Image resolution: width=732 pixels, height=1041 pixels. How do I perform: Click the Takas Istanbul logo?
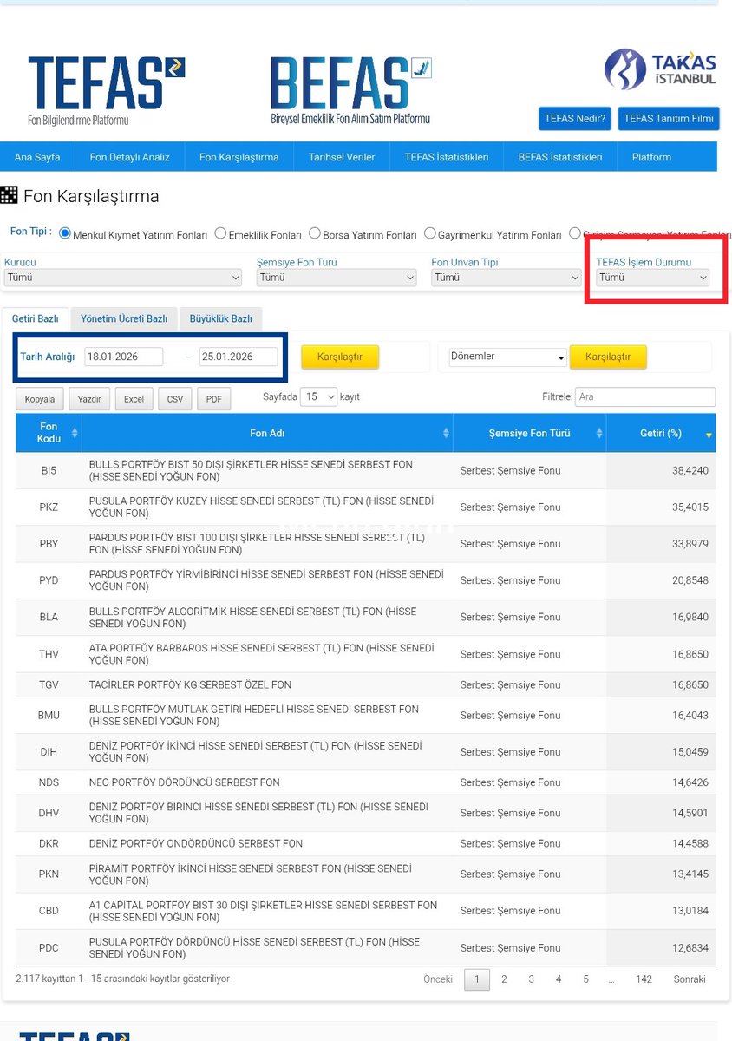(660, 70)
